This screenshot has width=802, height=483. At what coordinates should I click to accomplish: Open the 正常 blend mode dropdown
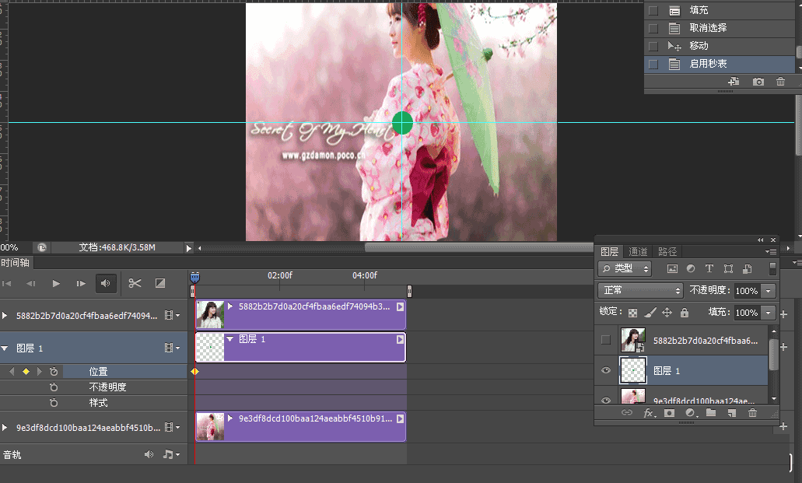[640, 291]
